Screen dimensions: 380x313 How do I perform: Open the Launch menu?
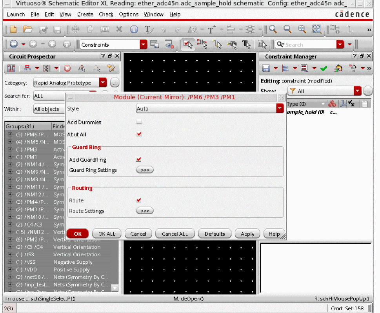(16, 14)
